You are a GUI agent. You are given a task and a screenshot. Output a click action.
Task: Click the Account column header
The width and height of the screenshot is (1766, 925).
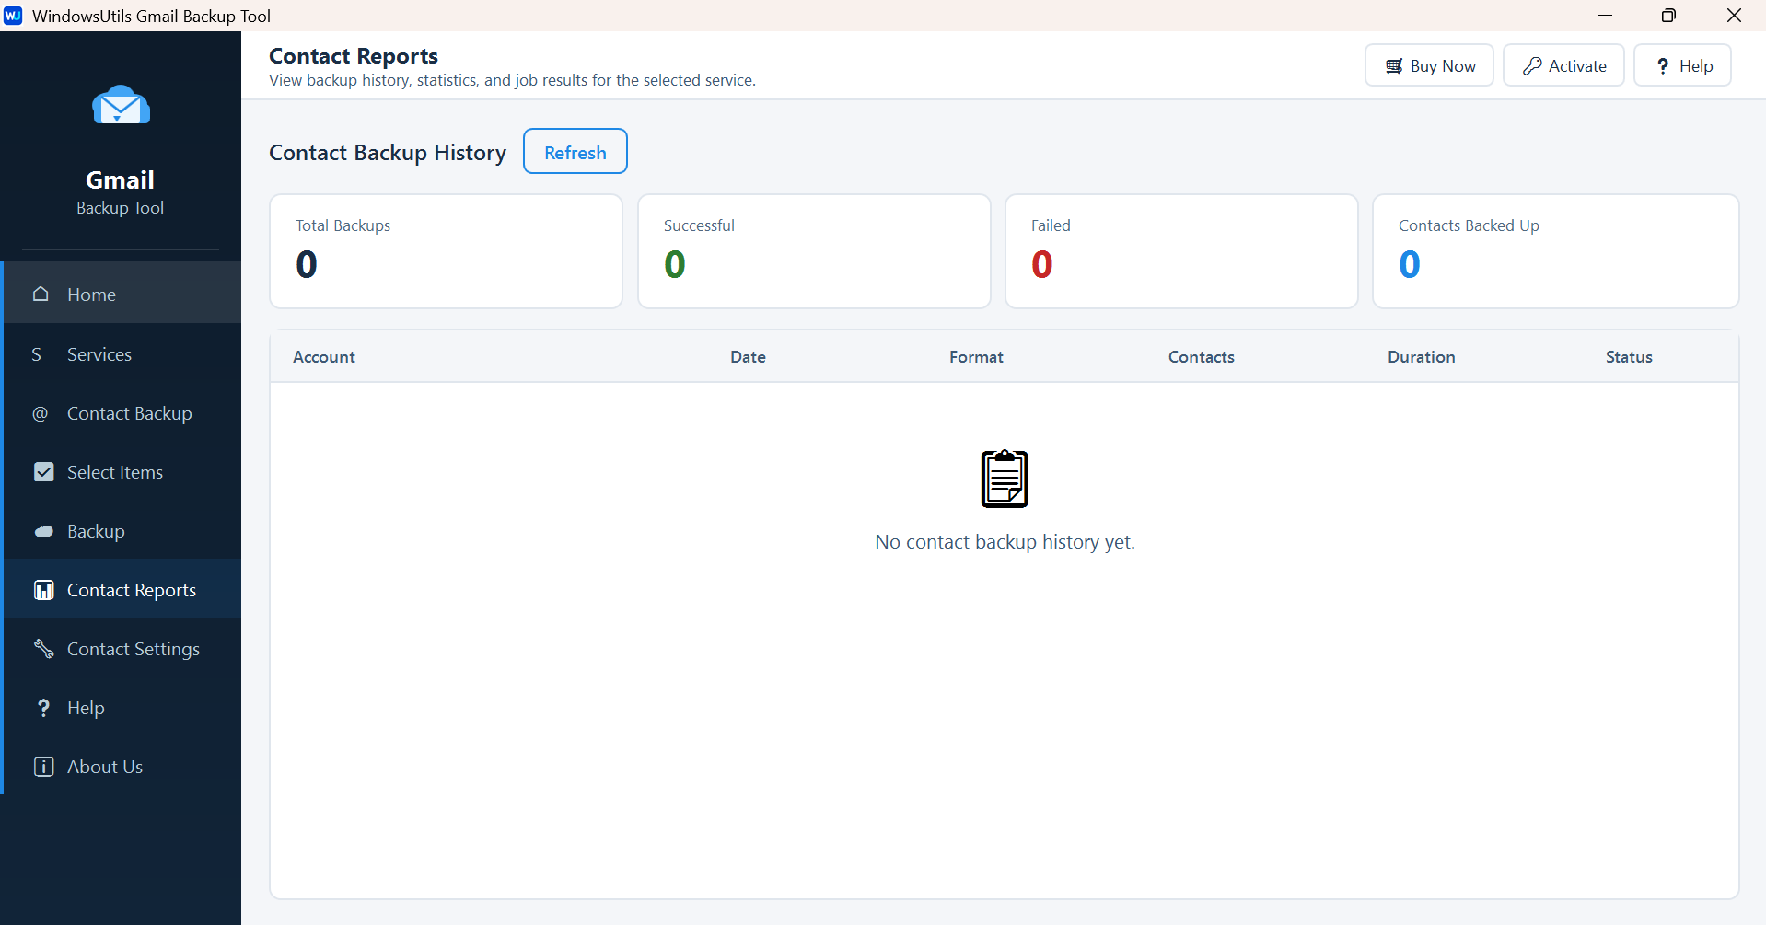tap(324, 357)
